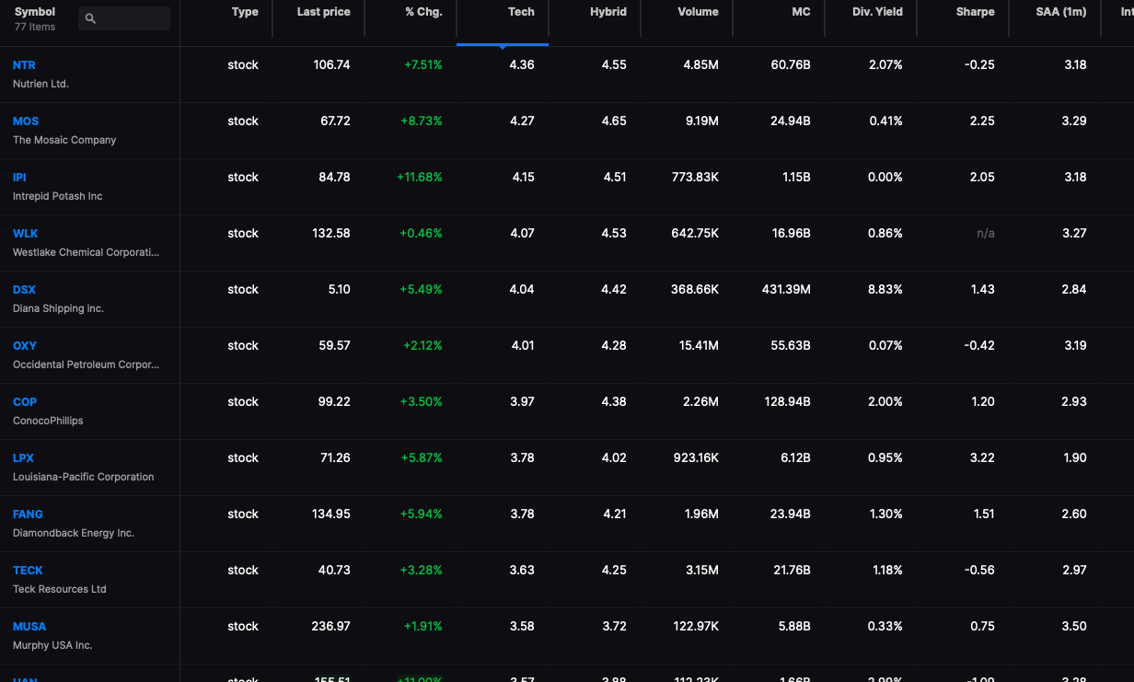This screenshot has width=1134, height=682.
Task: Select FANG dividend yield 1.30%
Action: tap(885, 514)
